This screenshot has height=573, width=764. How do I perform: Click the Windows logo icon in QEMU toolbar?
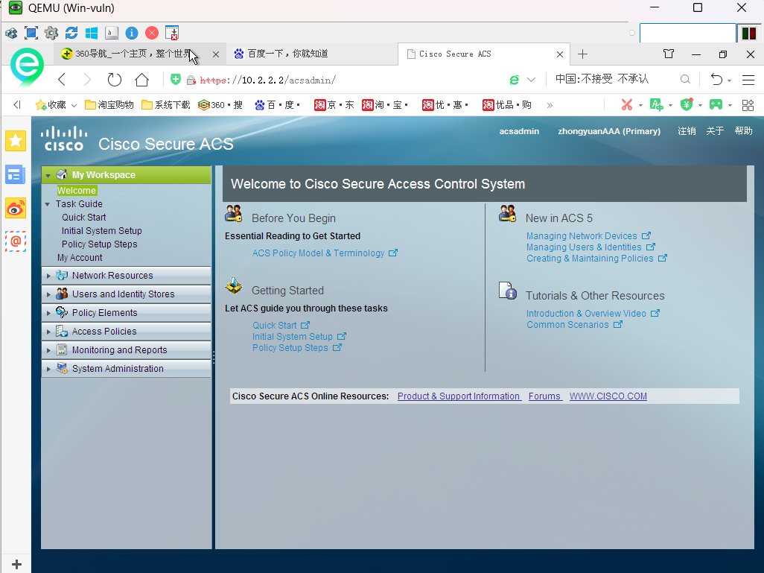click(x=91, y=33)
